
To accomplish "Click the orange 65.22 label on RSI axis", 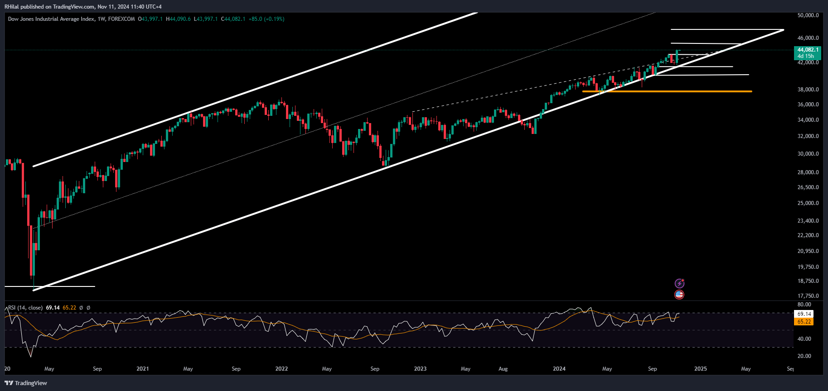I will coord(804,322).
